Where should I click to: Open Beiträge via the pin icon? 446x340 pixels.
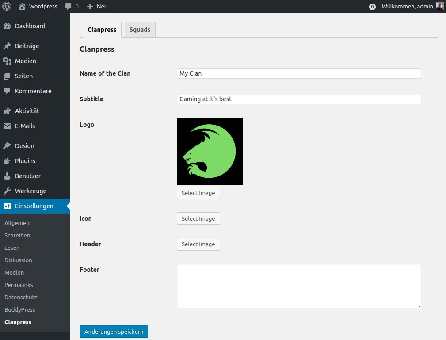point(7,46)
